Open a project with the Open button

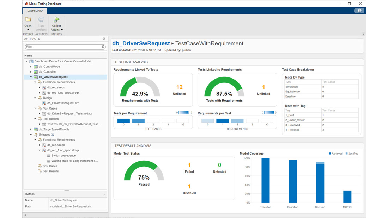point(28,21)
